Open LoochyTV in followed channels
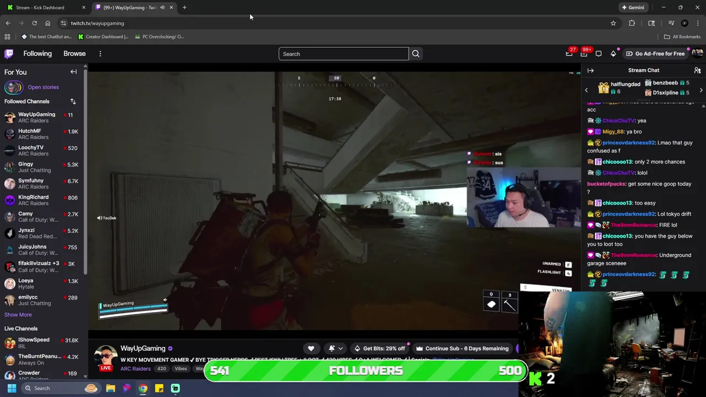The height and width of the screenshot is (397, 706). pos(43,151)
